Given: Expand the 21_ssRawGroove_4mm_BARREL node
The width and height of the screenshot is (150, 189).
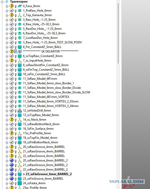Looking at the screenshot, I should [7, 152].
